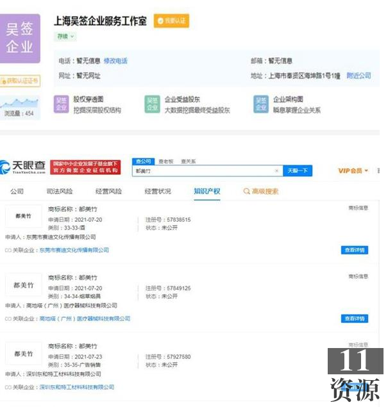The image size is (388, 407).
Task: Click the 天眼查 logo
Action: 23,167
